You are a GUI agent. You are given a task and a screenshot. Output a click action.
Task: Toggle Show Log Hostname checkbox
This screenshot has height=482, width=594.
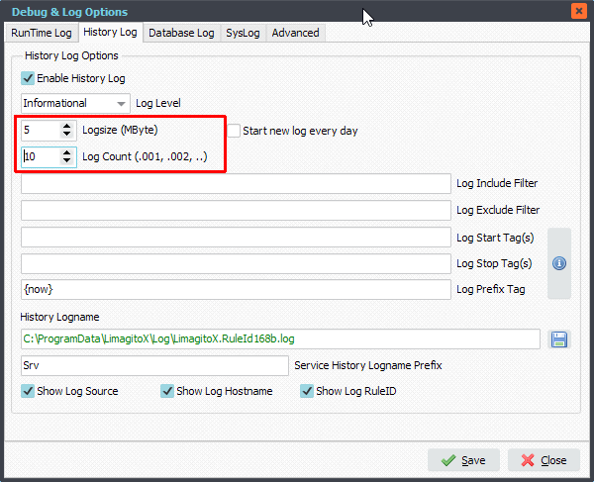[x=167, y=391]
